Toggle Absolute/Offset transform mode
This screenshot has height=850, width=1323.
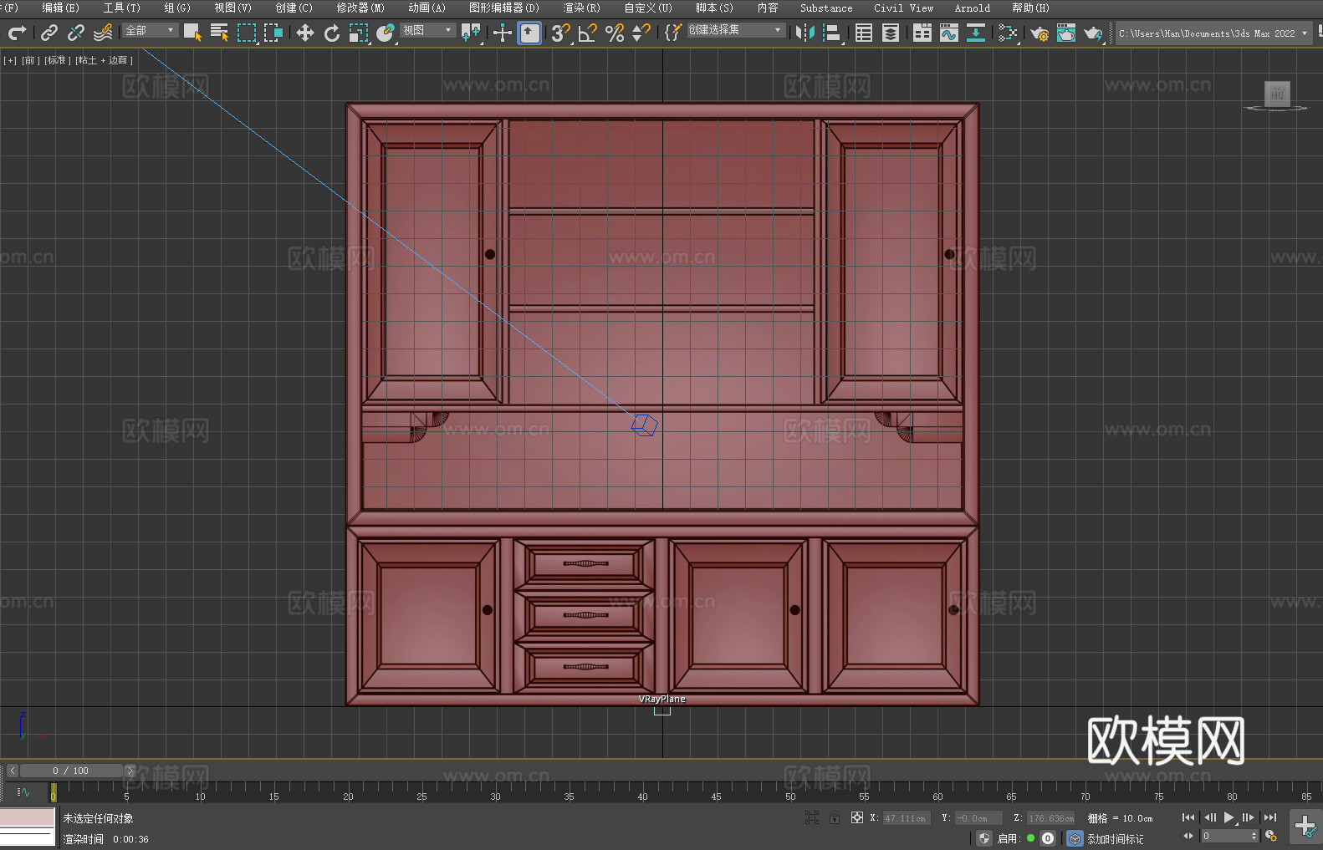pos(857,817)
